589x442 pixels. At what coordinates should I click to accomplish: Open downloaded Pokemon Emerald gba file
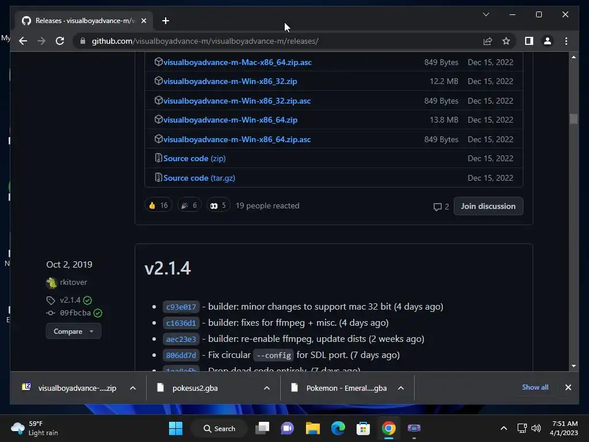click(x=339, y=388)
